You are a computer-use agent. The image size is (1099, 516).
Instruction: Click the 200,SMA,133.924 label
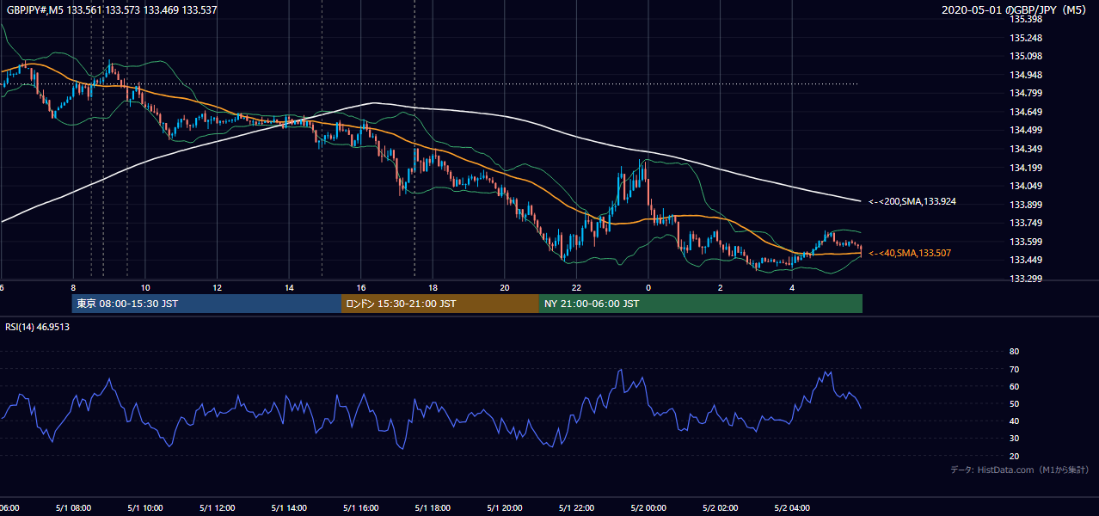[912, 201]
